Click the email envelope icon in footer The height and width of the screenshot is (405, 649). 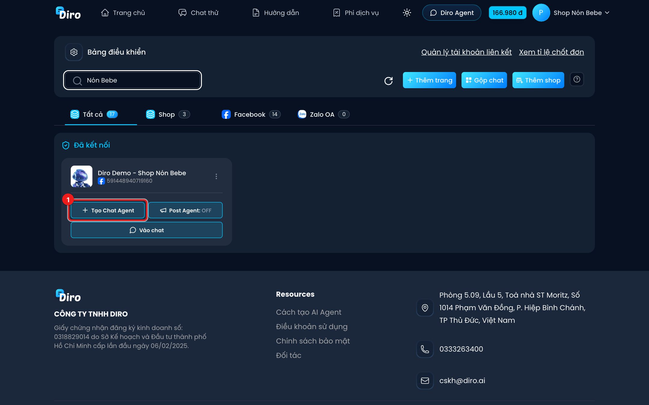point(425,381)
